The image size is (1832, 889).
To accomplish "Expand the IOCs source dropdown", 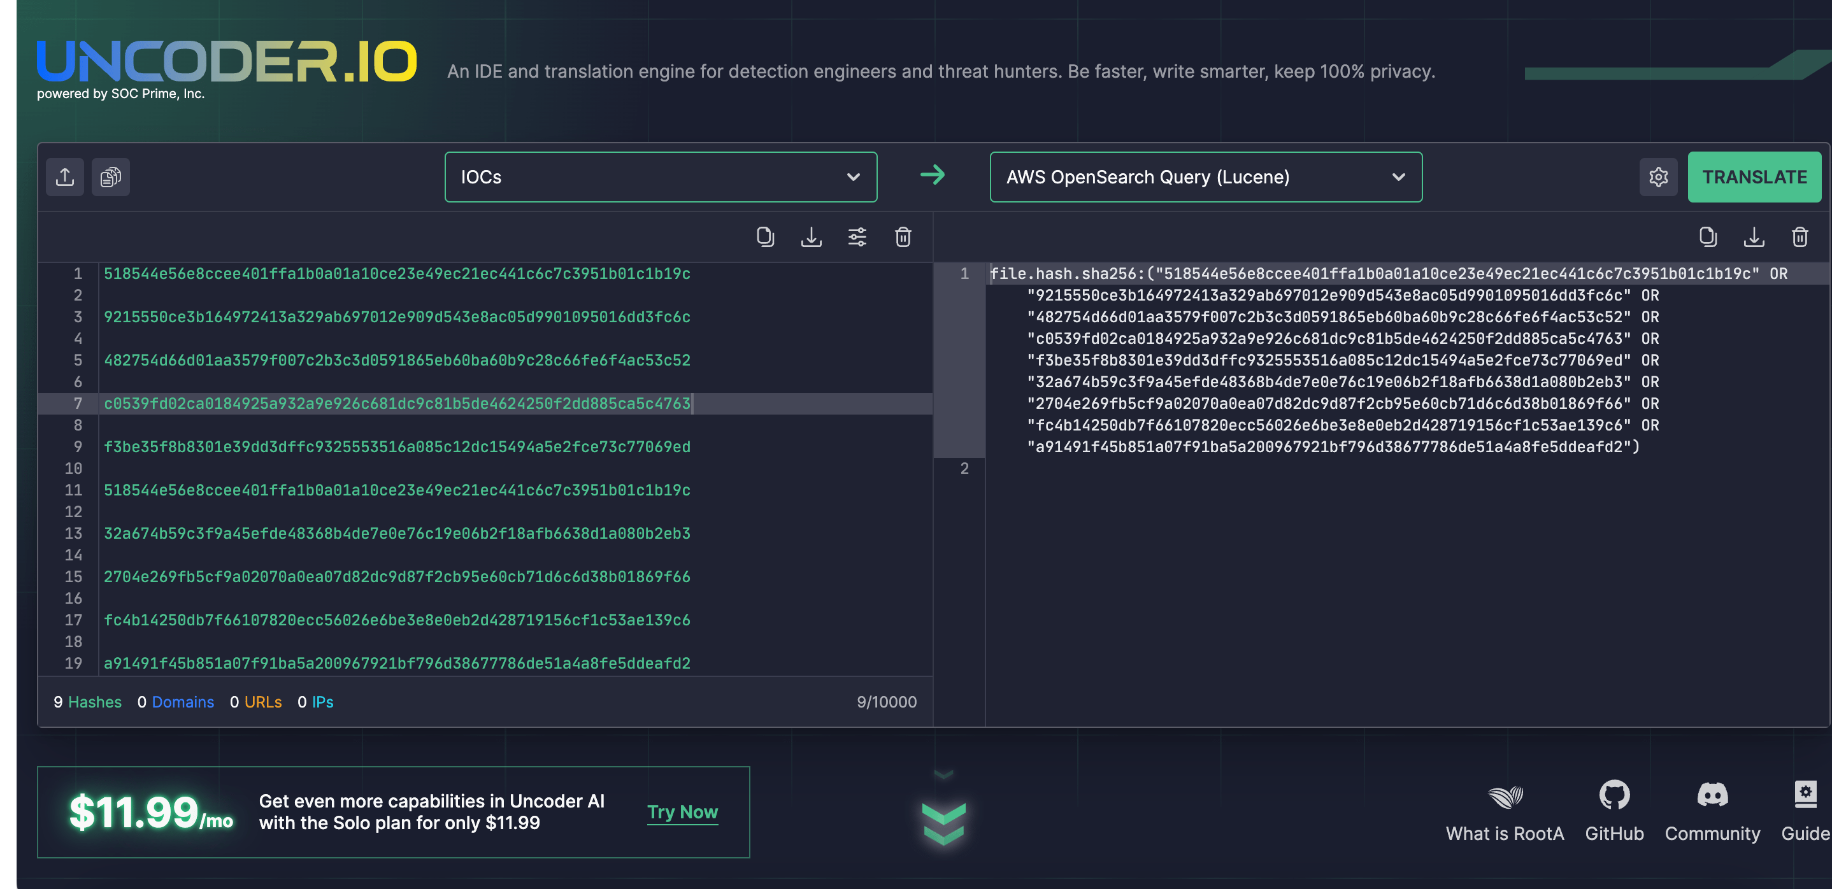I will click(x=660, y=176).
